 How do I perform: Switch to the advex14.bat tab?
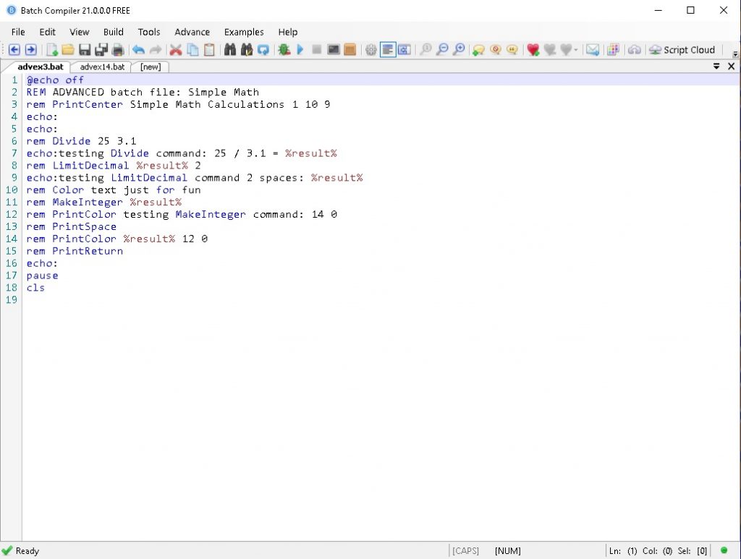pyautogui.click(x=102, y=67)
